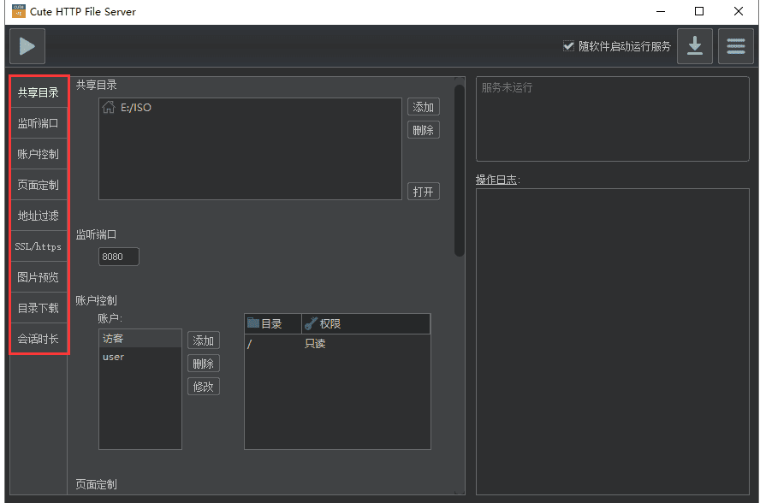The height and width of the screenshot is (503, 760).
Task: Switch to the 账户控制 sidebar section
Action: coord(39,153)
